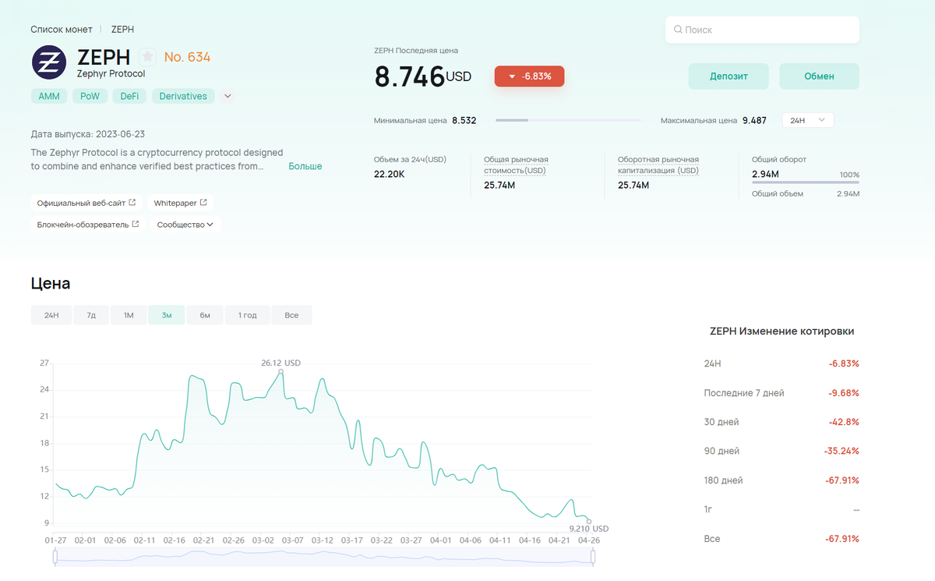Select the DeFi tag
Screen dimensions: 935x581
click(129, 97)
